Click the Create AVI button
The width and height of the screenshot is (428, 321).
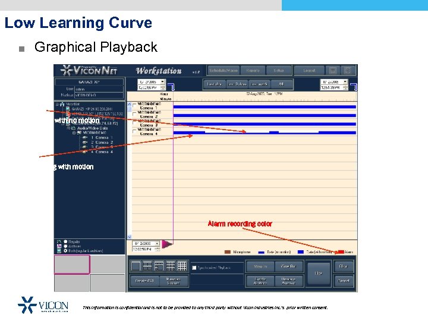[144, 281]
